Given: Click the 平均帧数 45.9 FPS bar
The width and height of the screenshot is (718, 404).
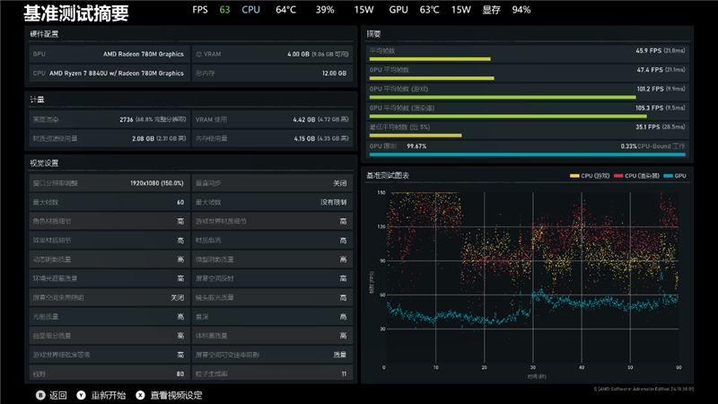Looking at the screenshot, I should 430,59.
